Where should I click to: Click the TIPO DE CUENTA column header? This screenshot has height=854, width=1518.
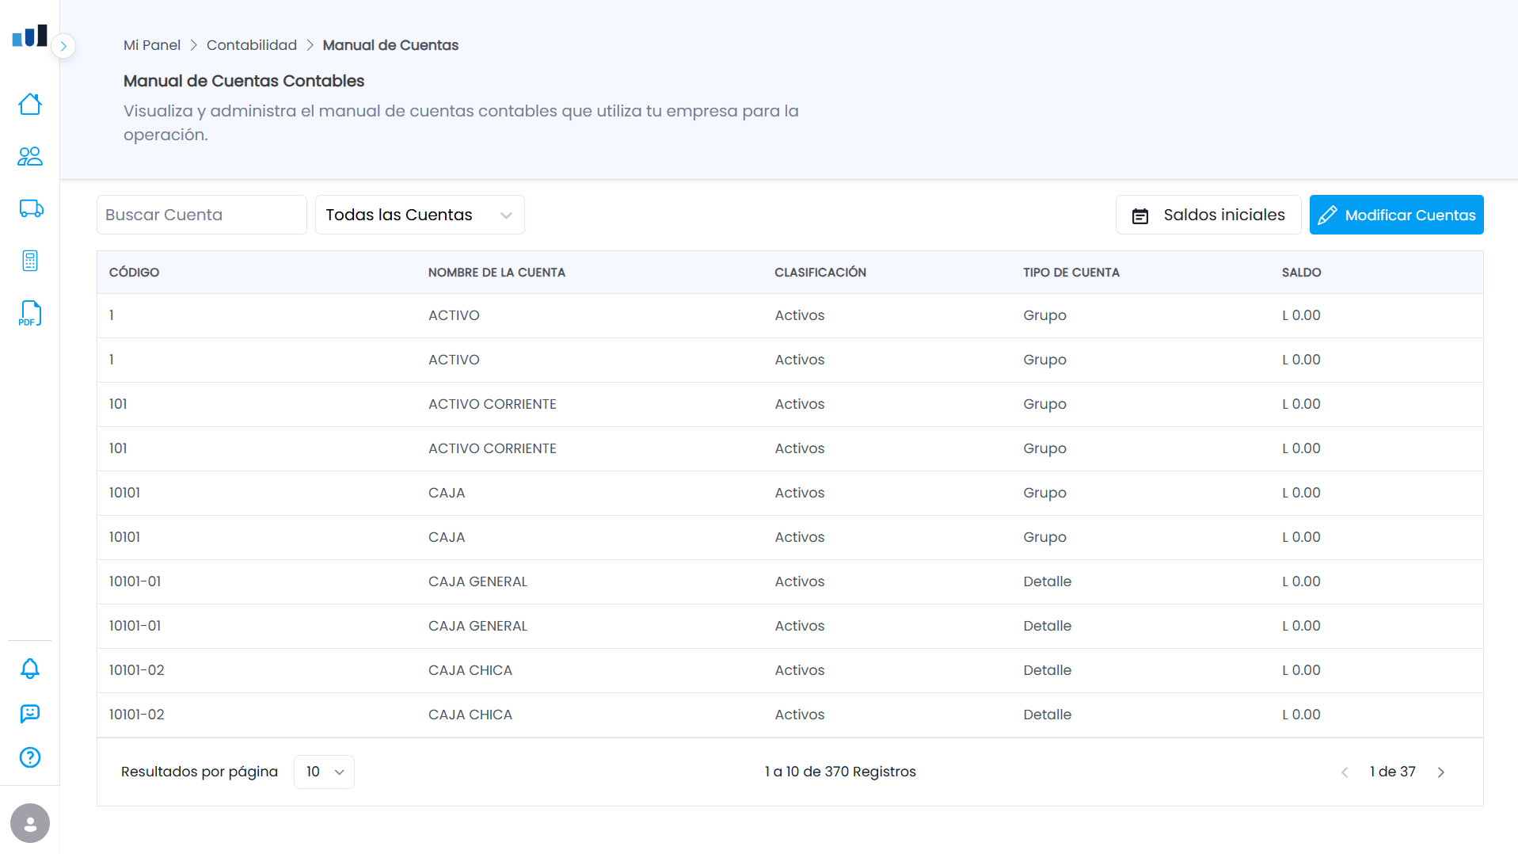(x=1071, y=273)
